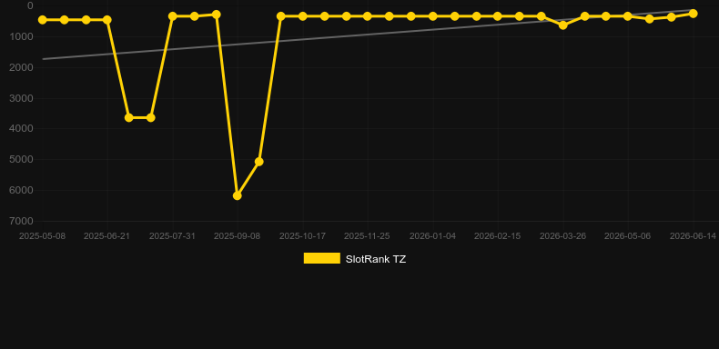719x349 pixels.
Task: Click the yellow SlotRank TZ legend swatch
Action: pyautogui.click(x=322, y=258)
